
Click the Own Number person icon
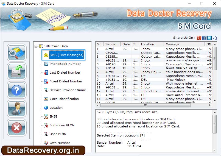(x=46, y=143)
